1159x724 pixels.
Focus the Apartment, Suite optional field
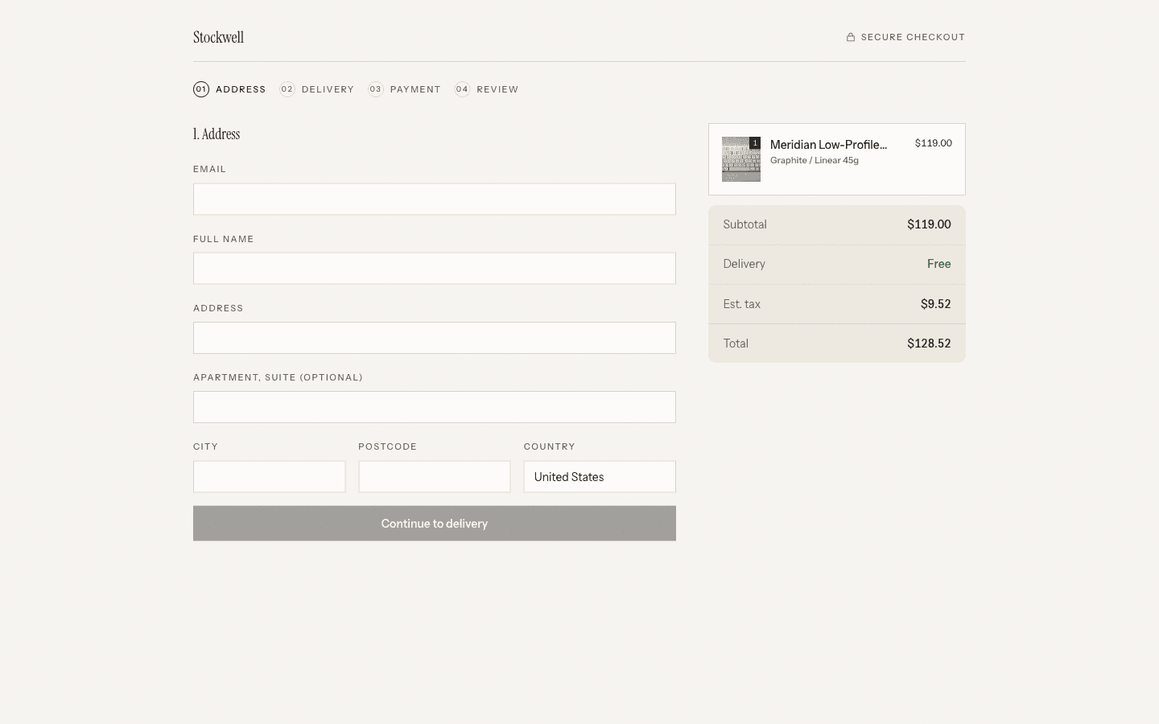coord(435,407)
